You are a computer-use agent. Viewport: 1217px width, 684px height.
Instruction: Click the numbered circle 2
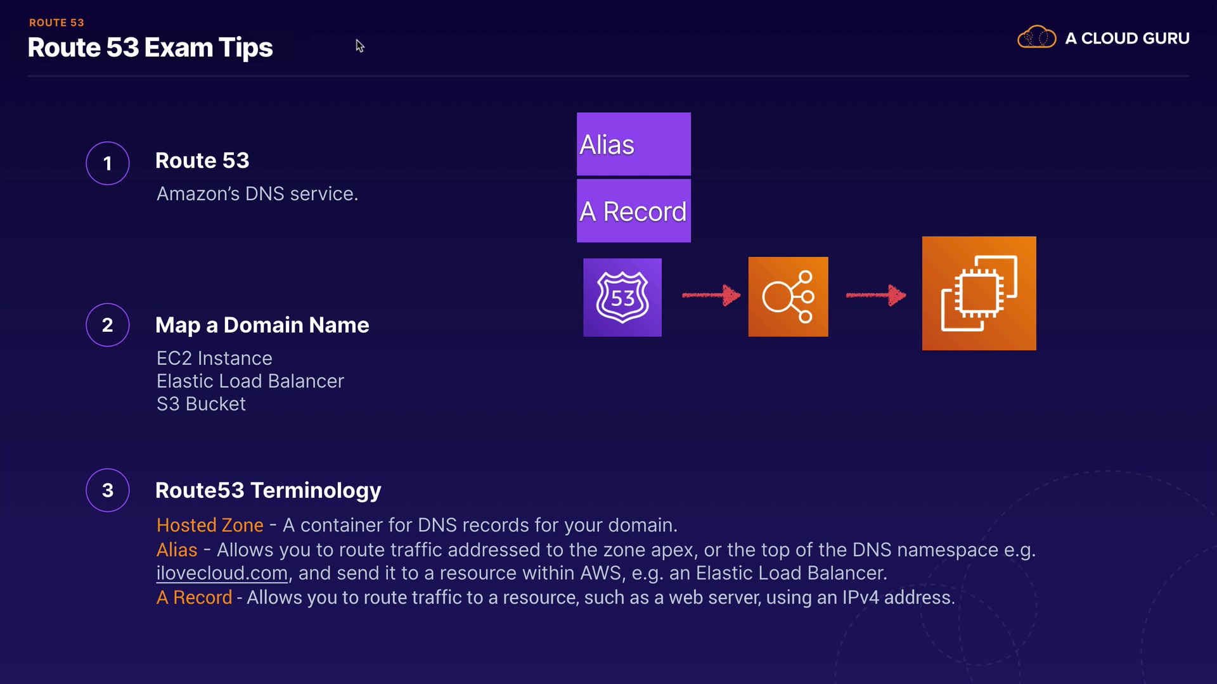[x=108, y=325]
